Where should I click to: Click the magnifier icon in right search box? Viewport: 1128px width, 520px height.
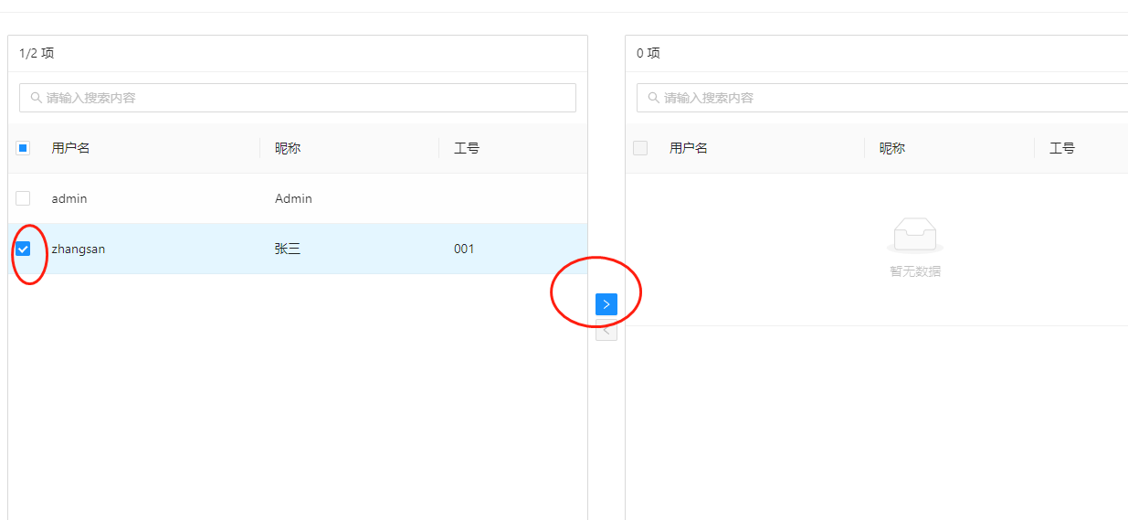coord(654,98)
